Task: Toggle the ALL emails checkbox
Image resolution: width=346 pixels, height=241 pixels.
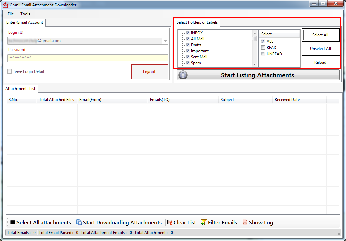Action: pyautogui.click(x=263, y=41)
